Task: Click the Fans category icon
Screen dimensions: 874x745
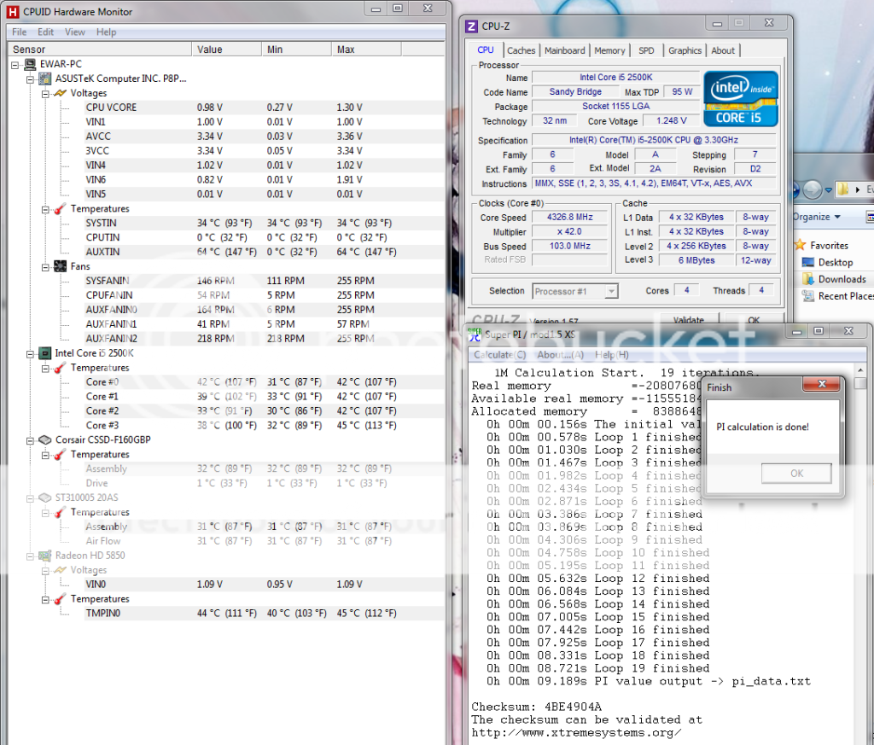Action: 60,266
